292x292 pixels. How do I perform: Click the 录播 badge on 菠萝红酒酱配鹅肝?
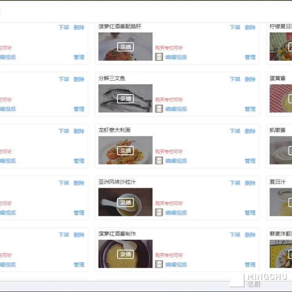[x=126, y=47]
